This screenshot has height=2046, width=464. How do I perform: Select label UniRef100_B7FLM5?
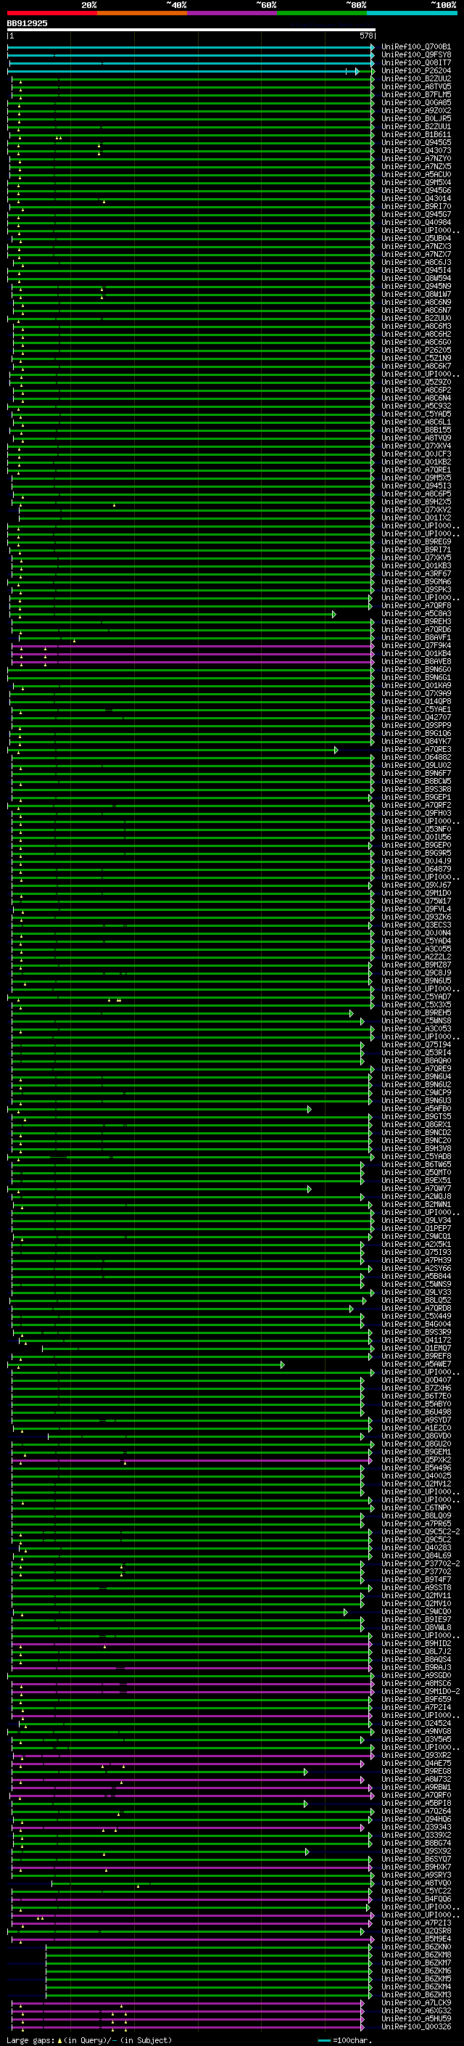[x=415, y=94]
